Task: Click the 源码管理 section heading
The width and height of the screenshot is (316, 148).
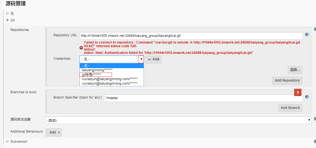Action: click(16, 3)
